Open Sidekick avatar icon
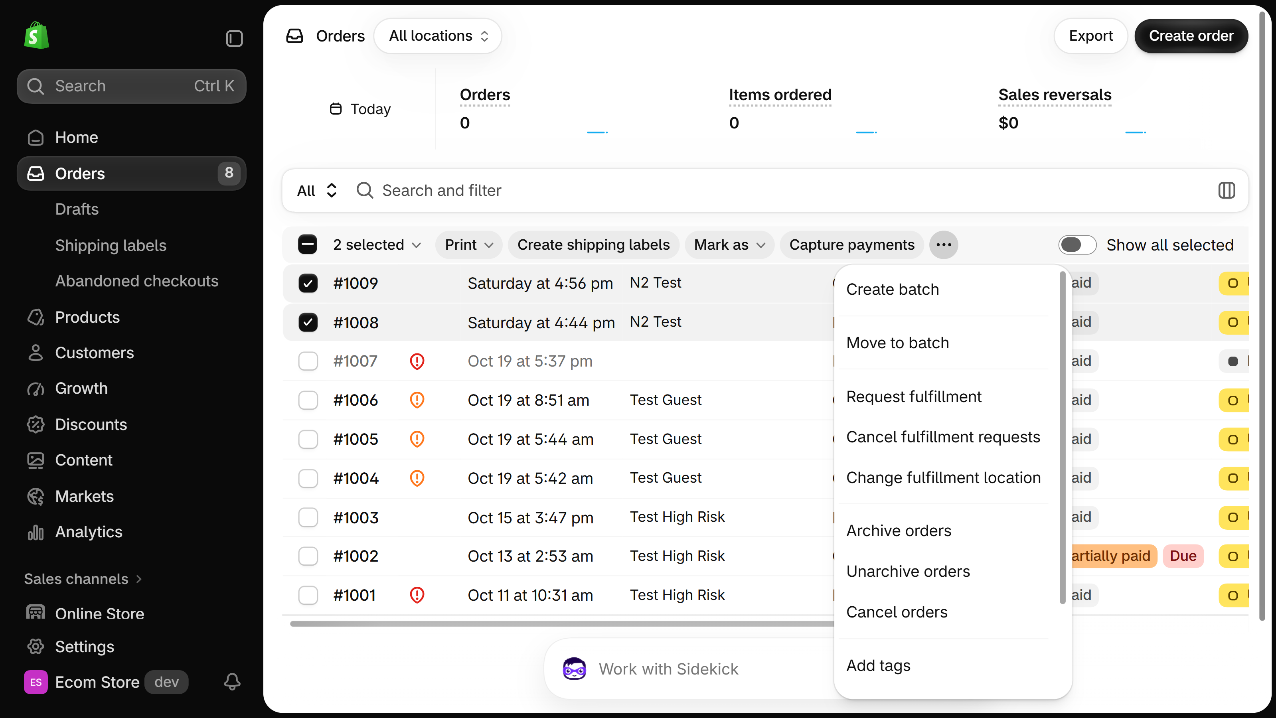This screenshot has height=718, width=1276. click(574, 669)
